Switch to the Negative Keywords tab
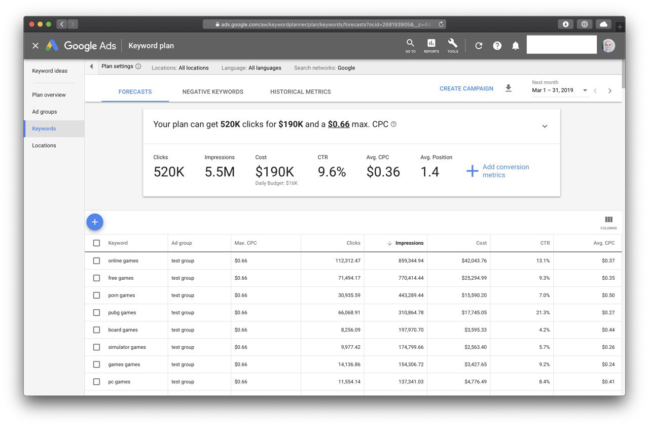 (213, 92)
